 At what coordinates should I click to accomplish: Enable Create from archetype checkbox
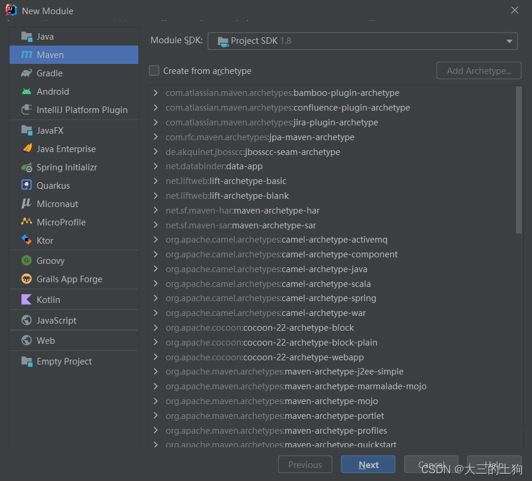(x=154, y=70)
